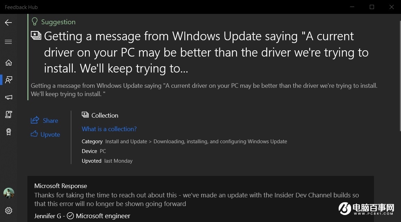Screen dimensions: 401x222
Task: Click the verified Microsoft engineer checkmark
Action: (70, 216)
